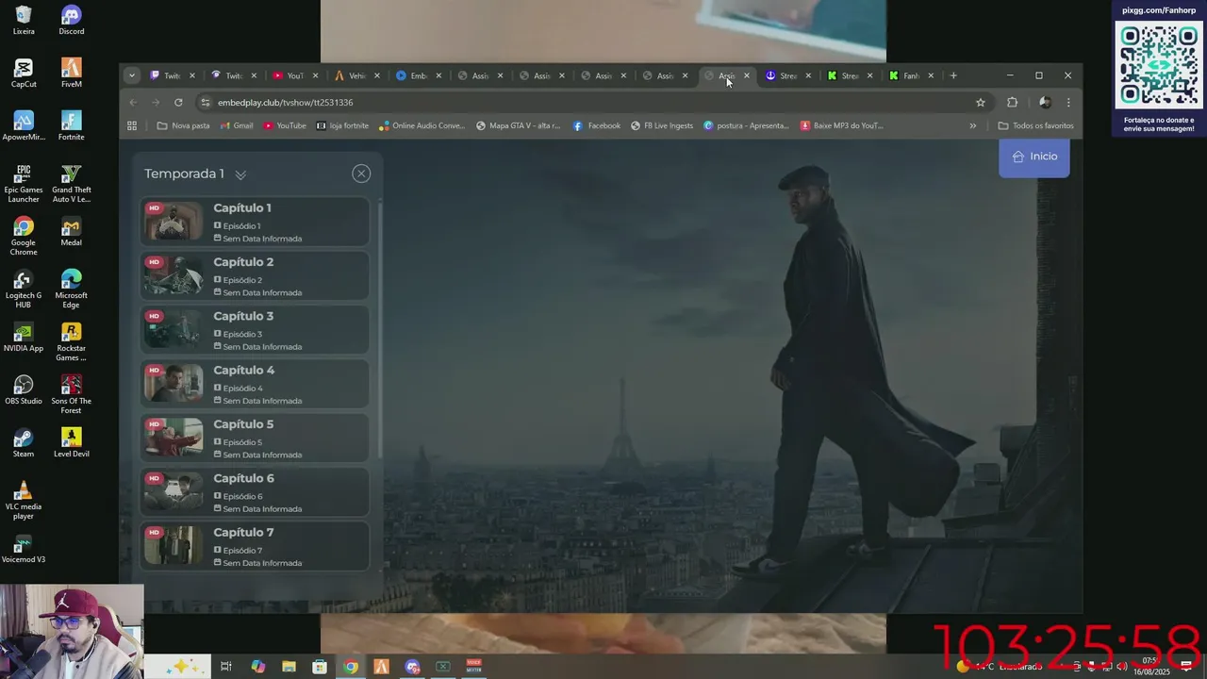This screenshot has height=679, width=1207.
Task: Open the FB Live Ingests bookmark
Action: 662,125
